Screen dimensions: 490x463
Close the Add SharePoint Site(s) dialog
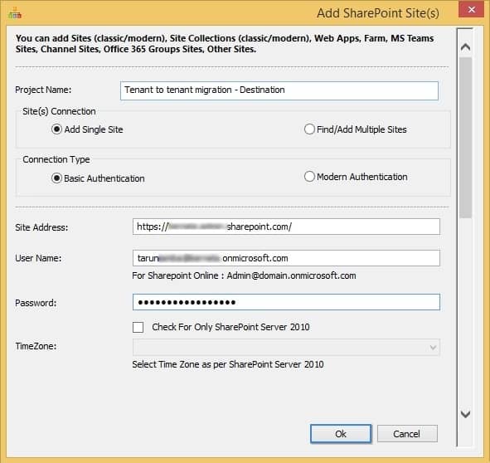[x=471, y=9]
